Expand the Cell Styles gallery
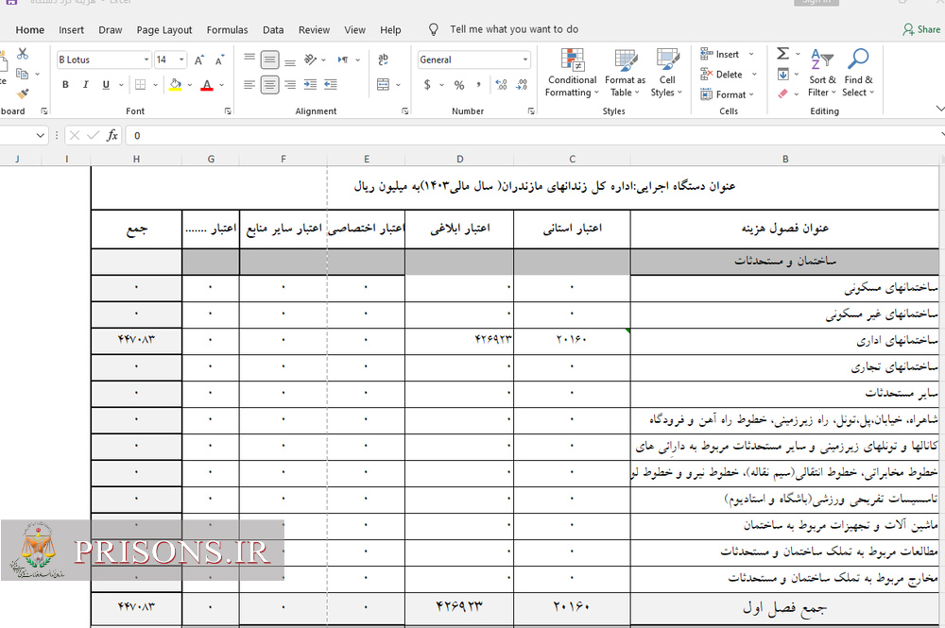The width and height of the screenshot is (945, 628). click(666, 73)
